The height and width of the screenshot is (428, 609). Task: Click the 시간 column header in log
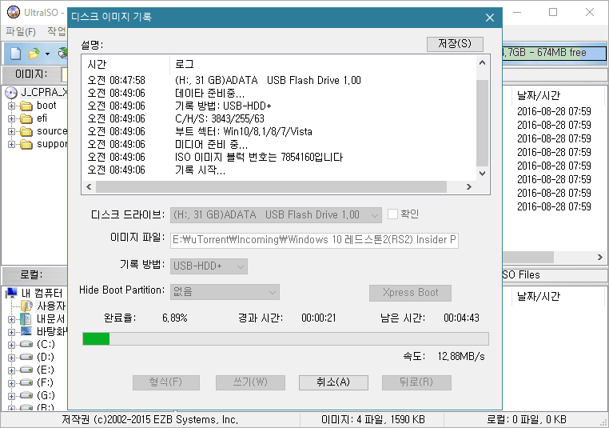click(126, 64)
